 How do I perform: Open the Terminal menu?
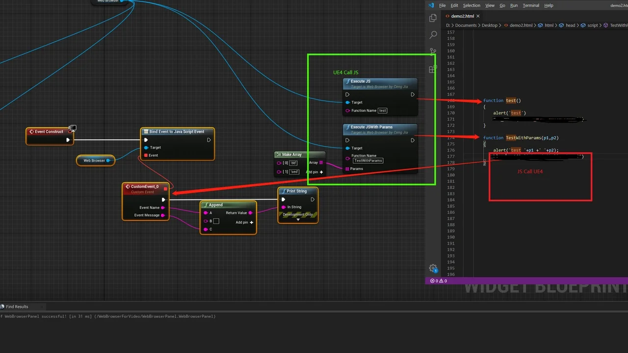click(x=531, y=5)
